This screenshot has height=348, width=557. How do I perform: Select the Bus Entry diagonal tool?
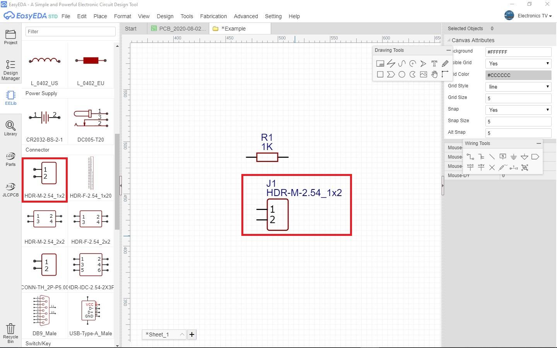pos(492,157)
